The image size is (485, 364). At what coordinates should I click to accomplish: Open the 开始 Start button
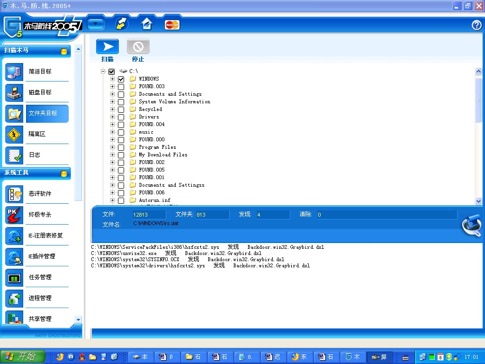(23, 356)
